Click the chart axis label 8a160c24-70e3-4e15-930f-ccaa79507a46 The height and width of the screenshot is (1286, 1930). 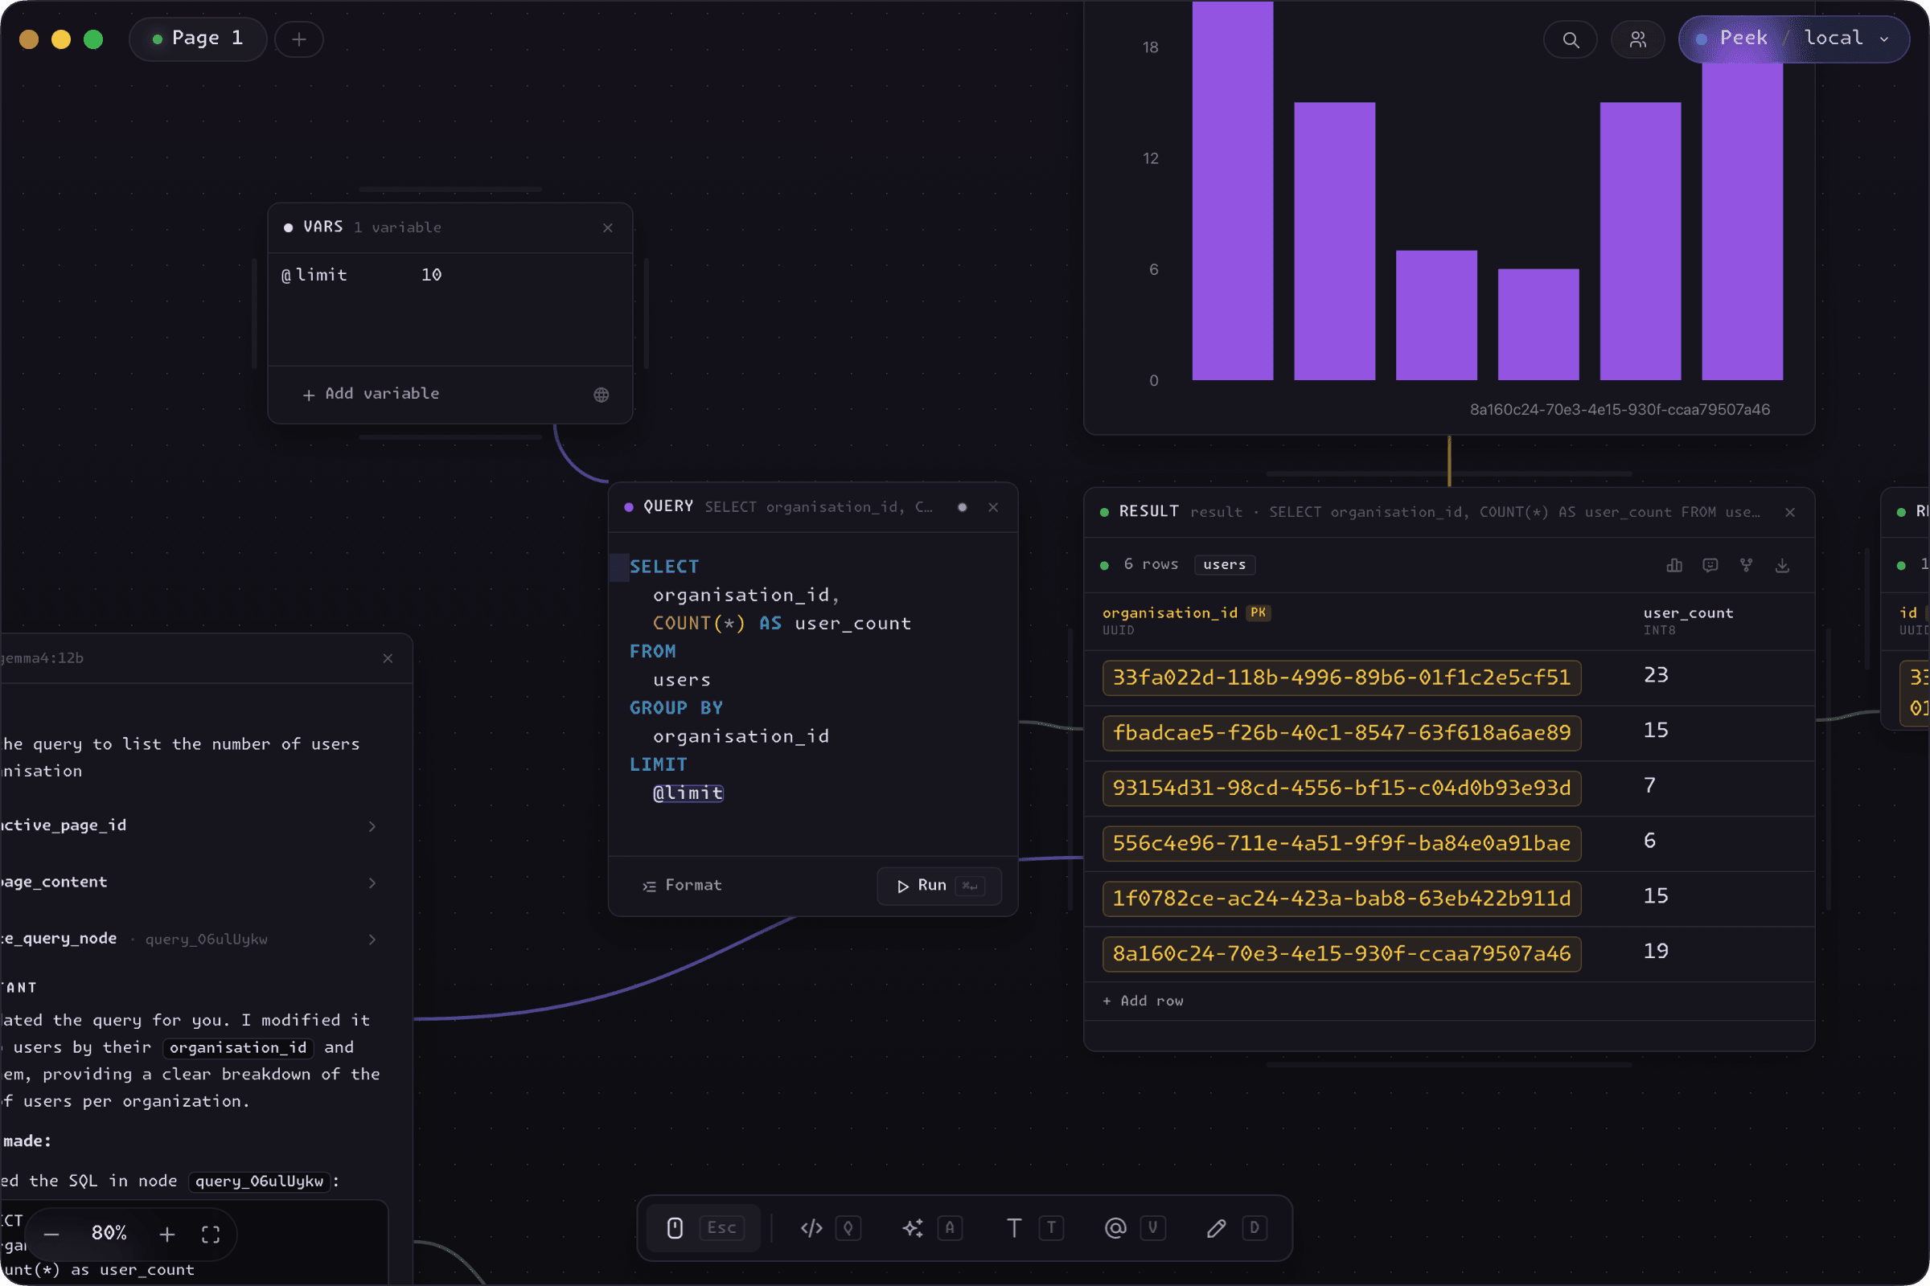[1619, 410]
